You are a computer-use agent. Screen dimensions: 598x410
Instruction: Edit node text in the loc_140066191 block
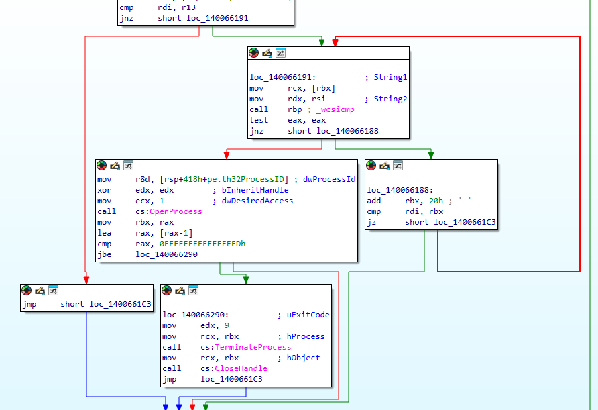tap(267, 52)
